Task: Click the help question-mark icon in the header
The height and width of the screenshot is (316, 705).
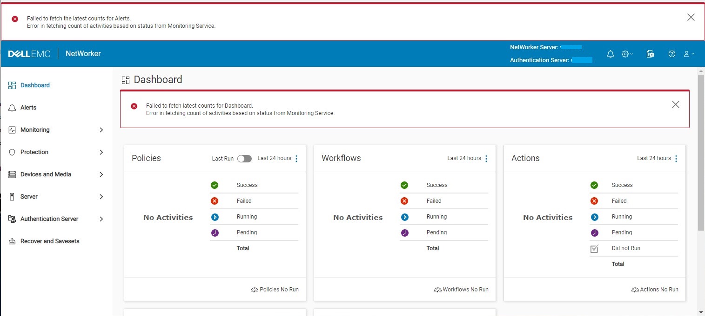Action: pos(671,54)
